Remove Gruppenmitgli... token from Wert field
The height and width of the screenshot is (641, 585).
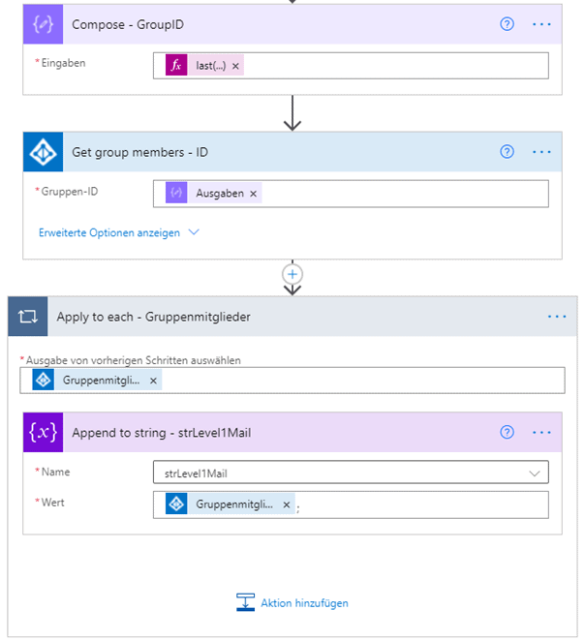click(287, 504)
